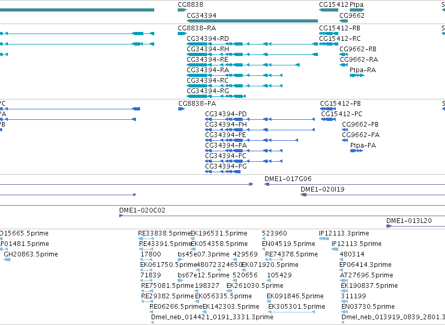The image size is (445, 325).
Task: Click the CG15412-PB protein label
Action: [x=340, y=104]
